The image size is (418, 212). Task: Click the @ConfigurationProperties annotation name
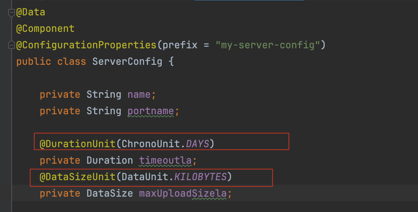point(86,45)
